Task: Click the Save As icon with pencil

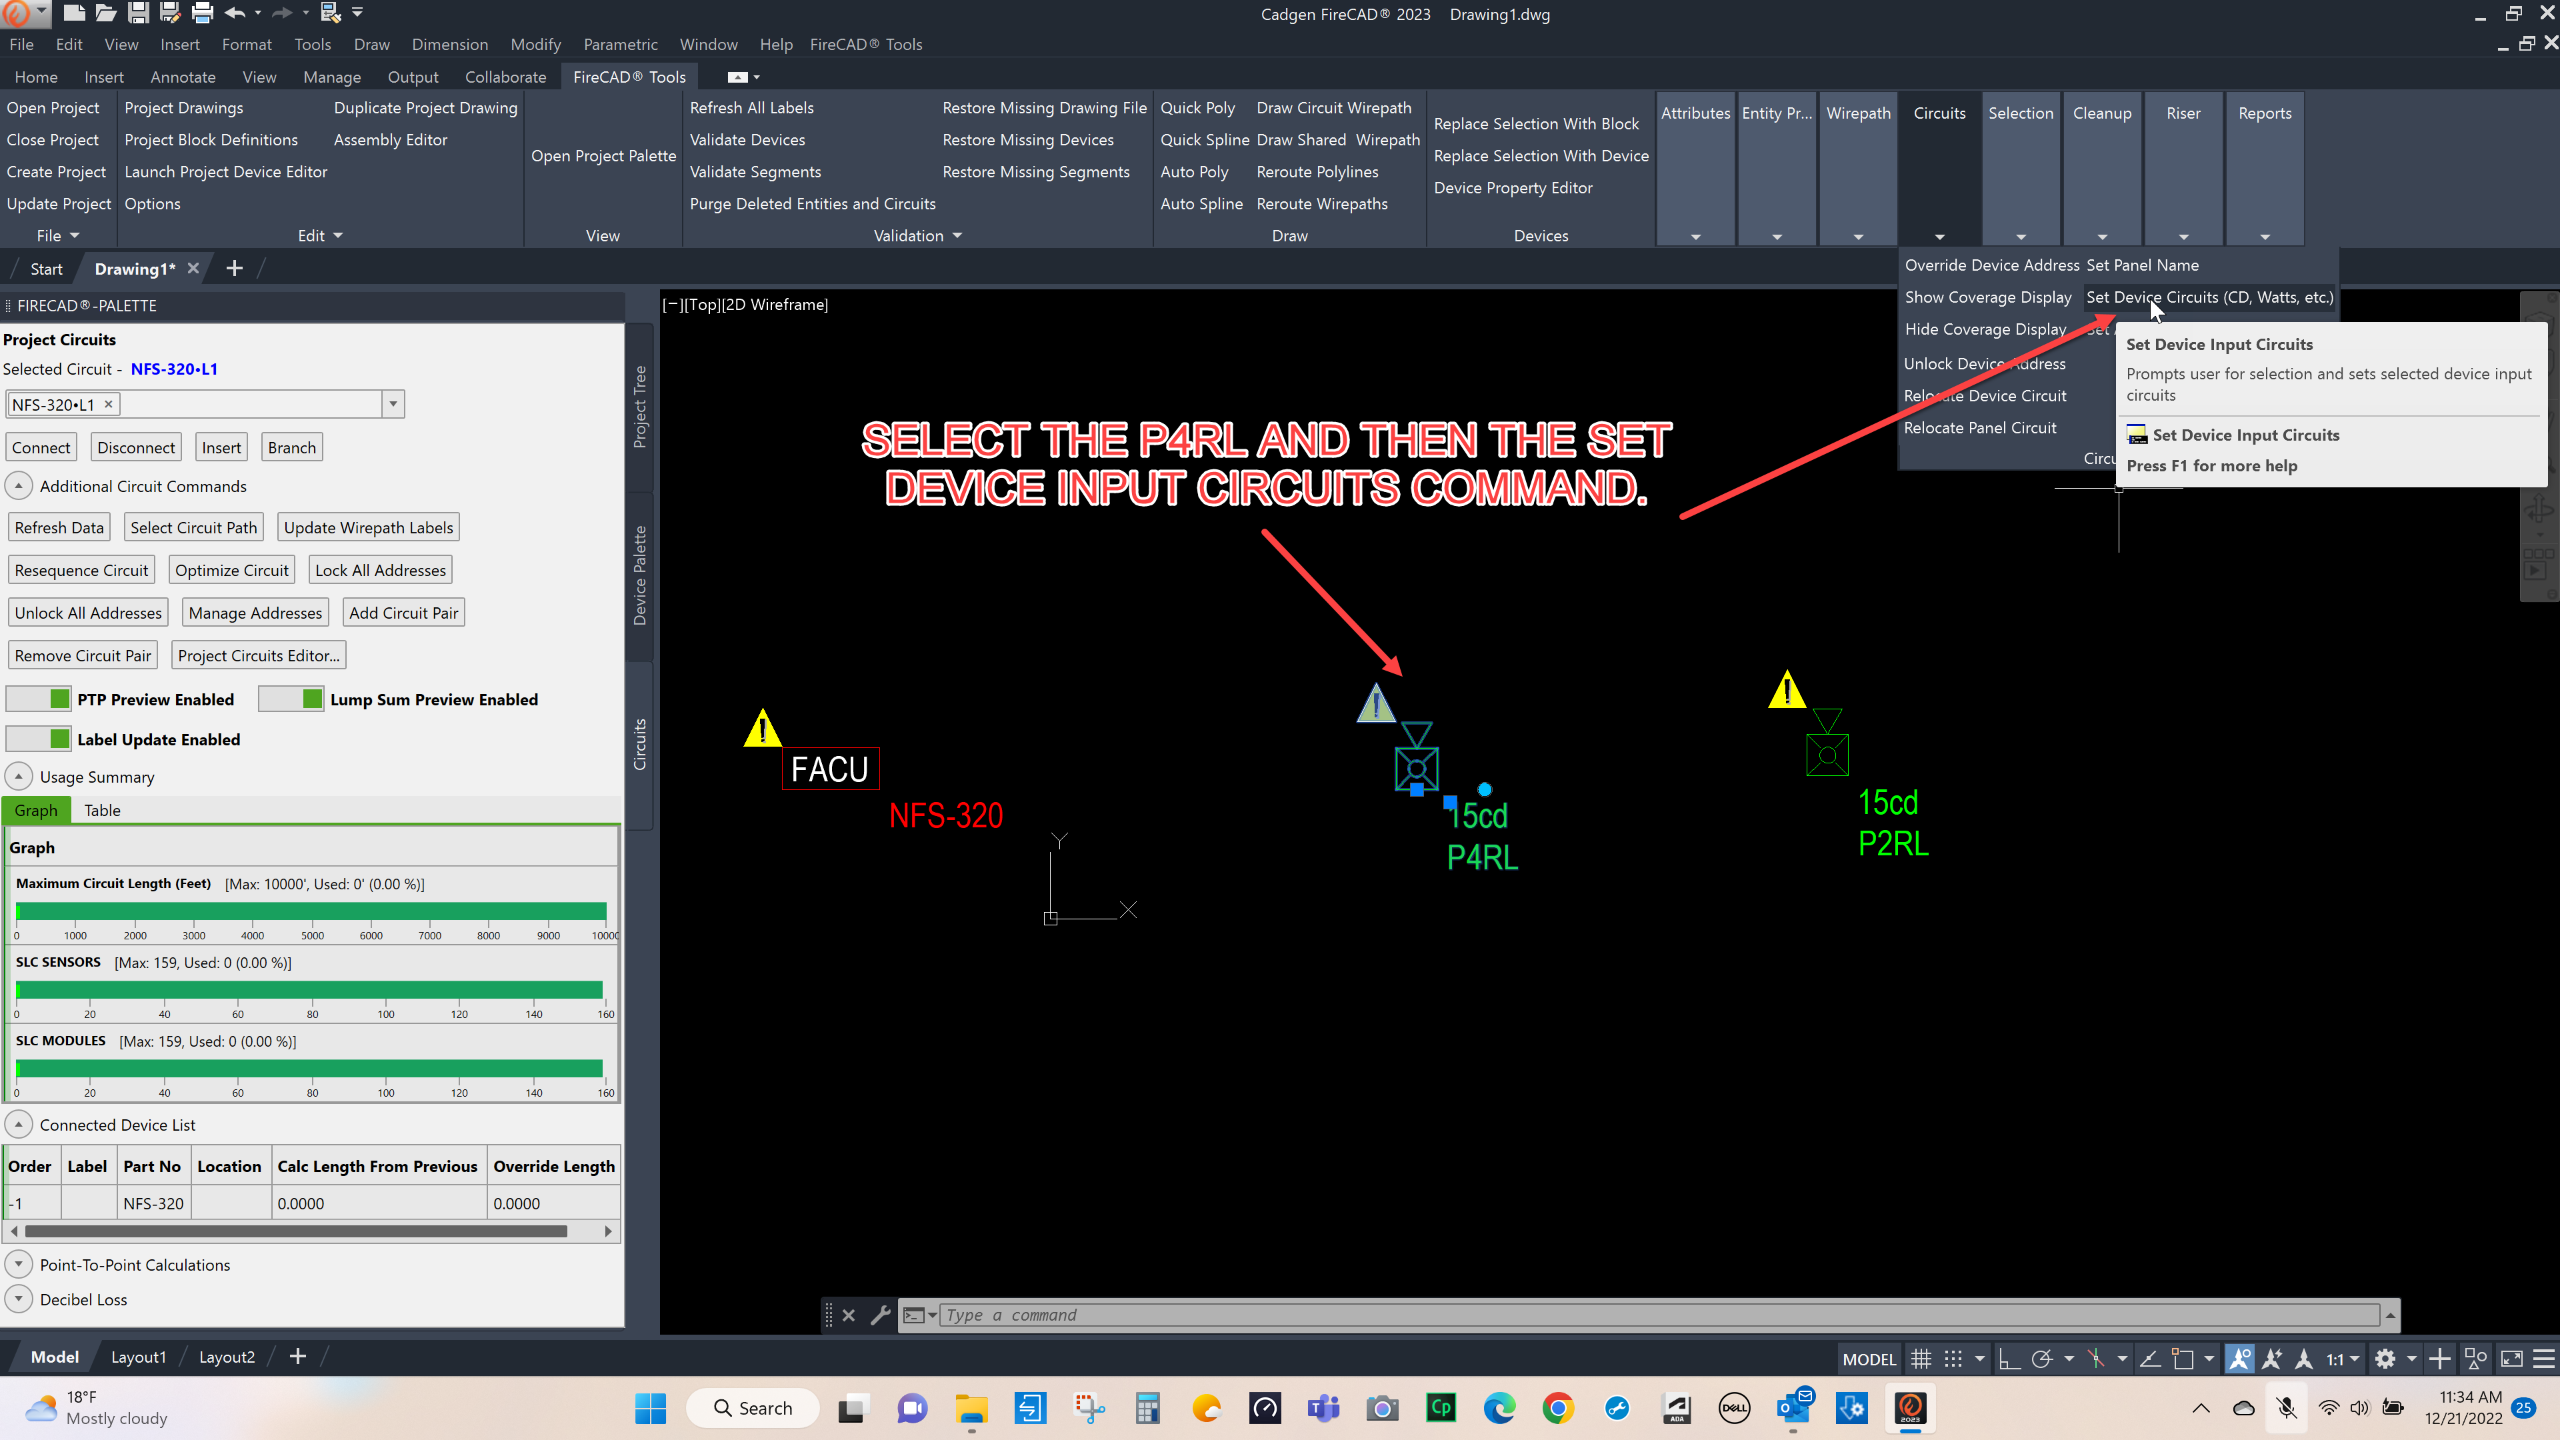Action: (170, 13)
